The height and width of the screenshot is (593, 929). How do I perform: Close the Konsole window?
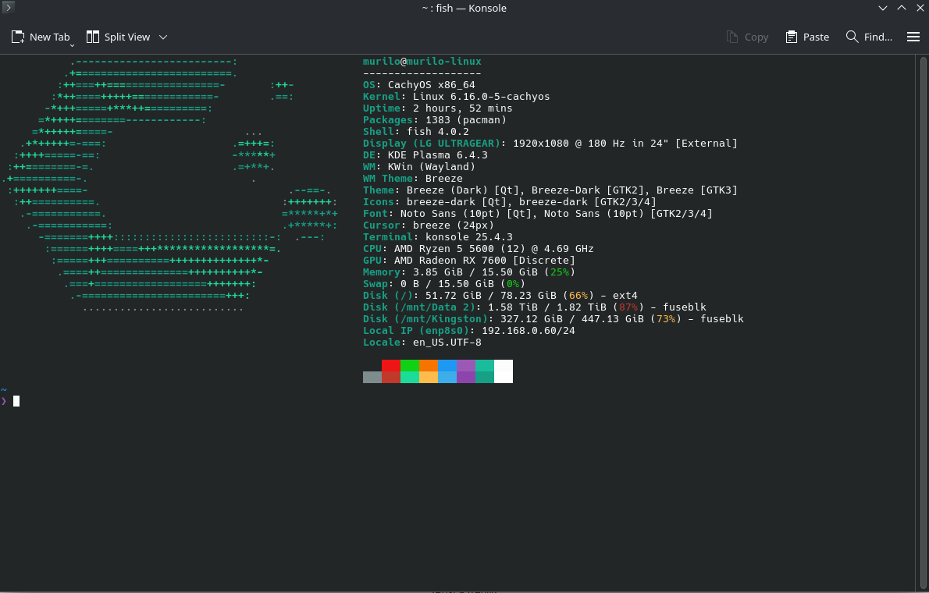[x=920, y=8]
